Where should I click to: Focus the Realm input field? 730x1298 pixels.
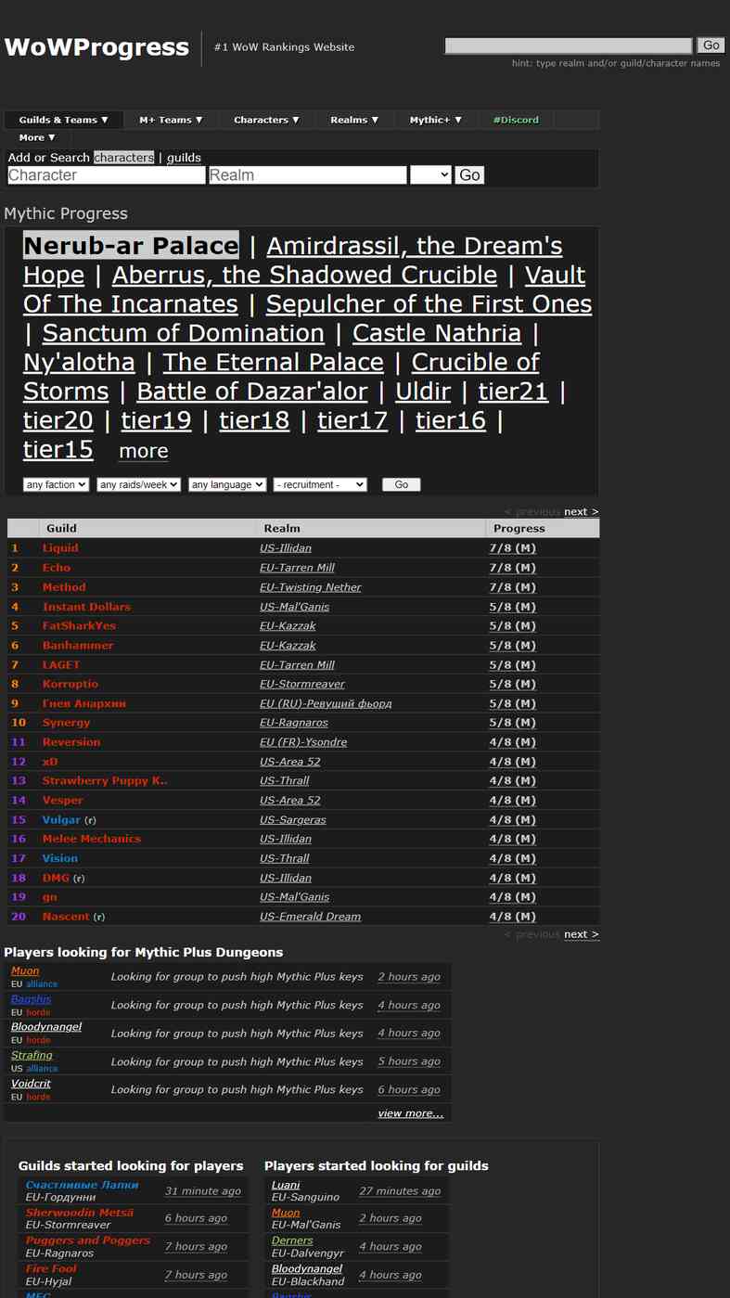308,174
